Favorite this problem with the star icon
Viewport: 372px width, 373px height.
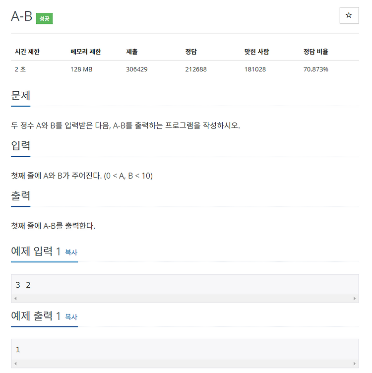pyautogui.click(x=349, y=15)
